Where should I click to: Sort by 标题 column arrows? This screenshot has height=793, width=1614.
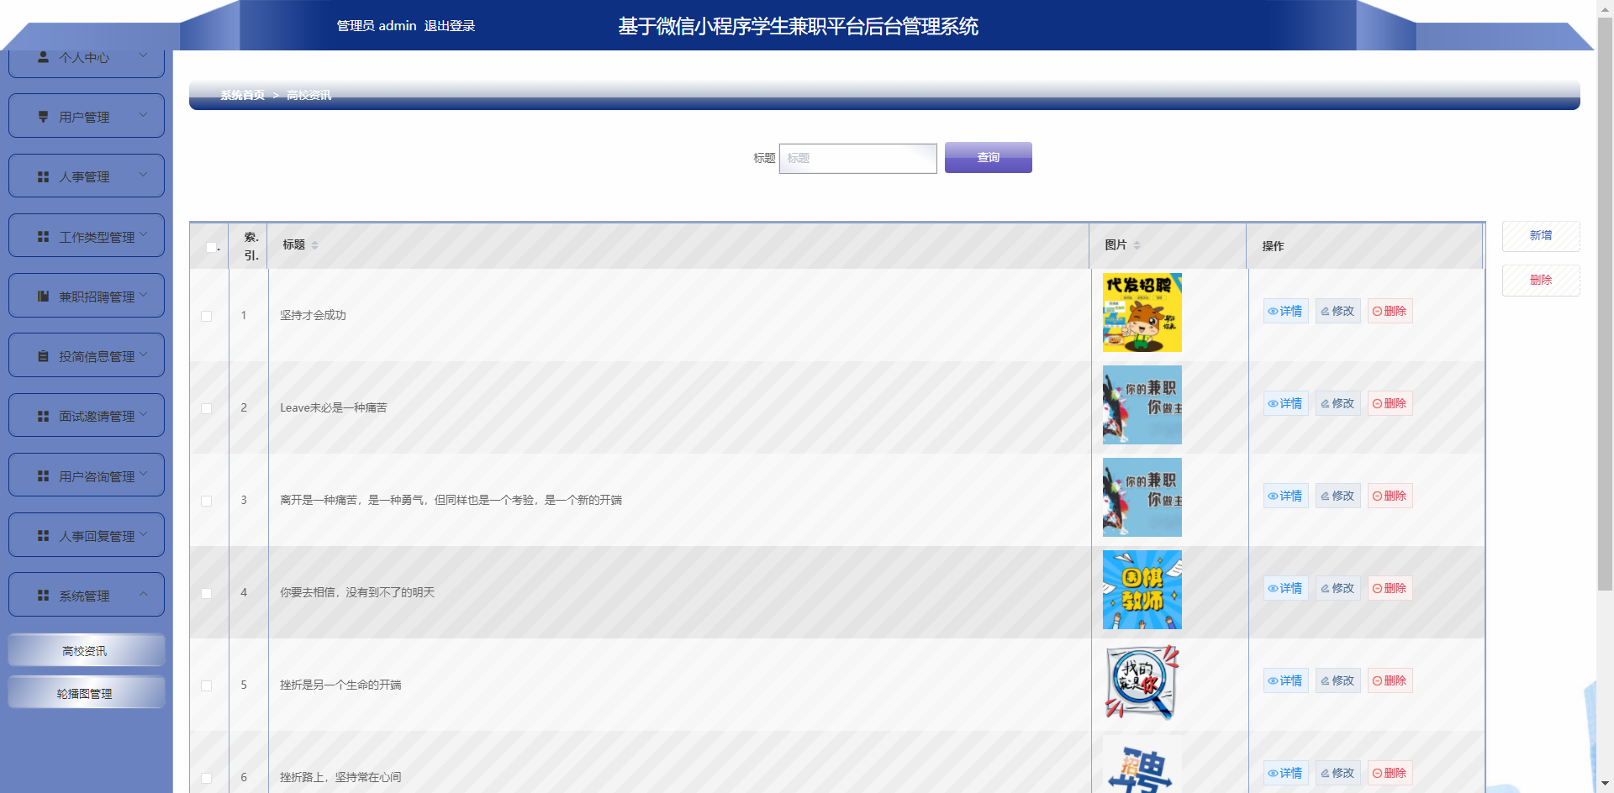coord(314,245)
